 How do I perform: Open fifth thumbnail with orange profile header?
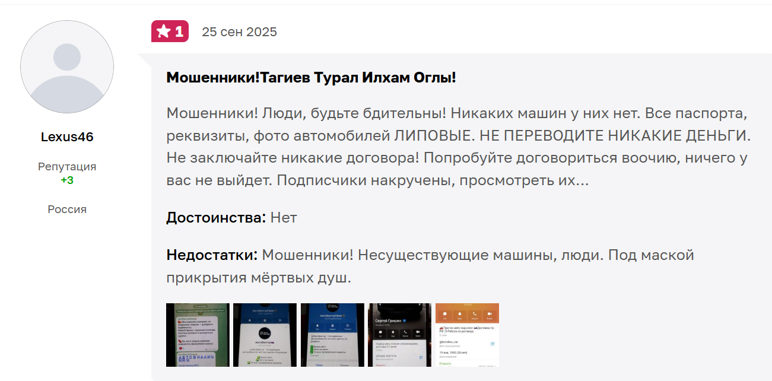click(467, 335)
